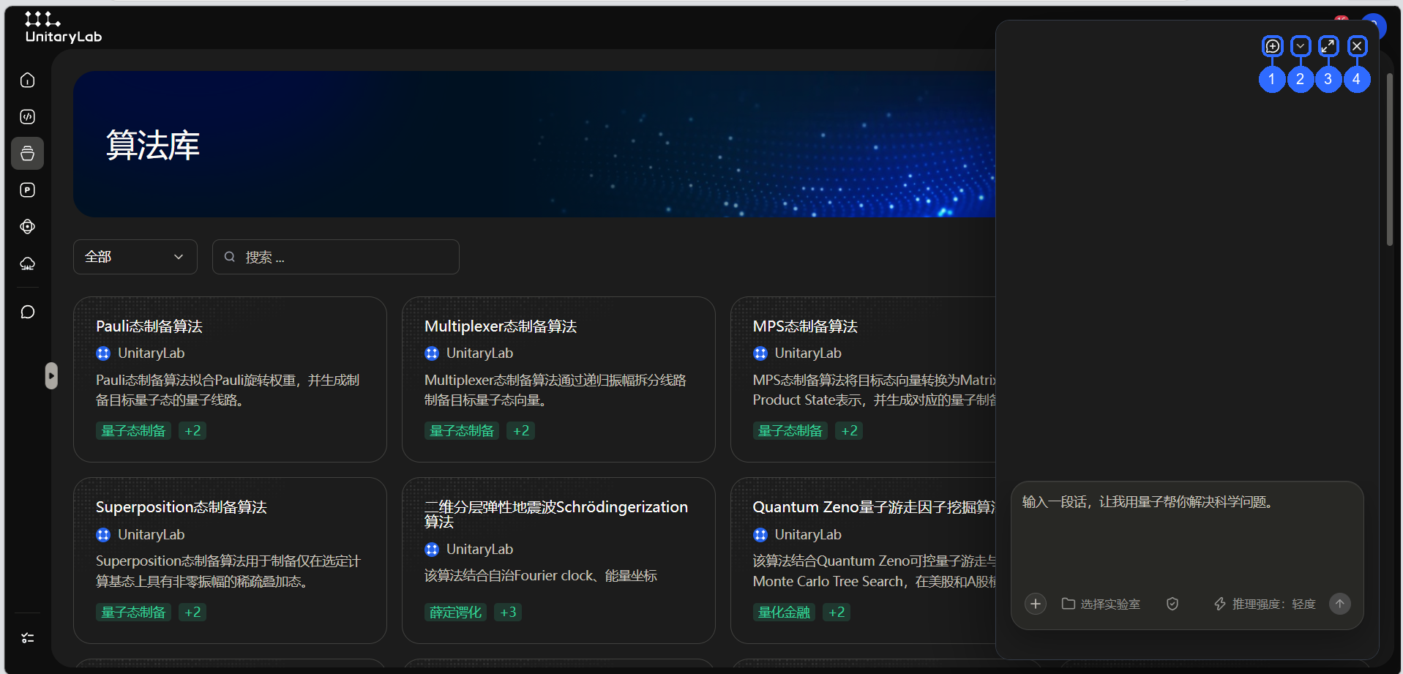Image resolution: width=1403 pixels, height=674 pixels.
Task: Open the chat bubble sidebar icon
Action: tap(28, 312)
